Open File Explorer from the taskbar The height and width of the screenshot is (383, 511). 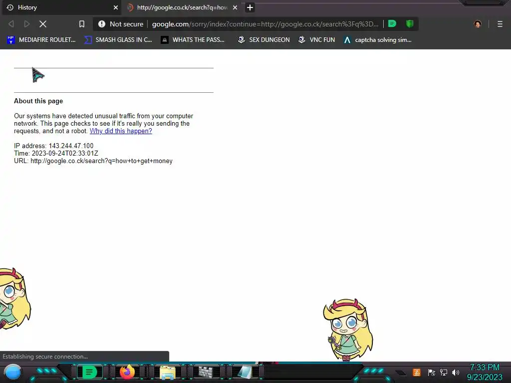pyautogui.click(x=168, y=372)
